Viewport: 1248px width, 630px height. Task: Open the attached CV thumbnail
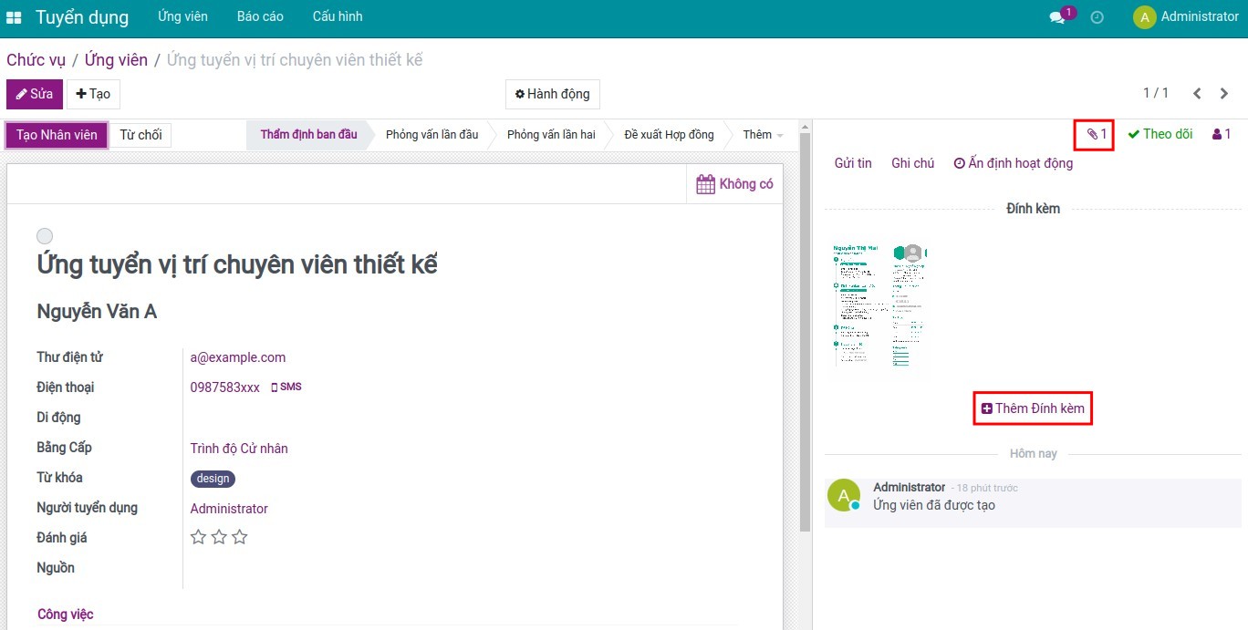pyautogui.click(x=878, y=305)
